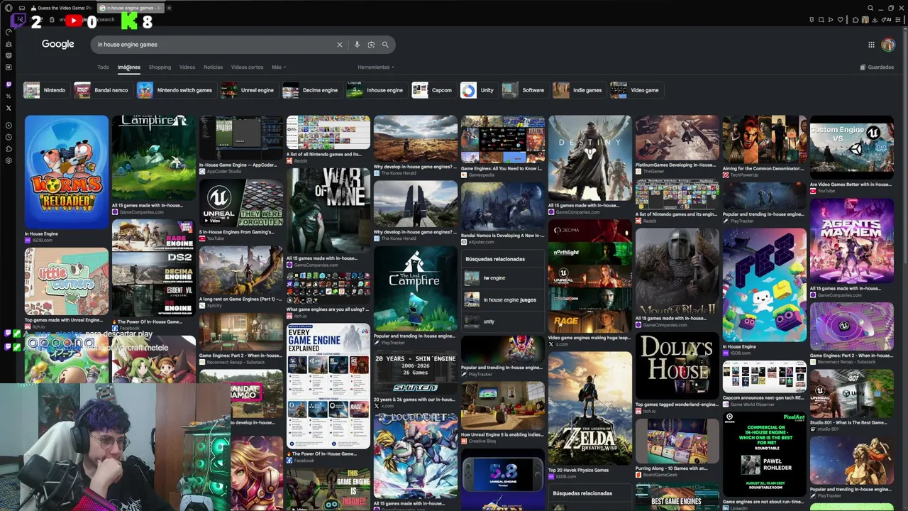Click in the Google search input field
The width and height of the screenshot is (908, 511).
pos(213,45)
